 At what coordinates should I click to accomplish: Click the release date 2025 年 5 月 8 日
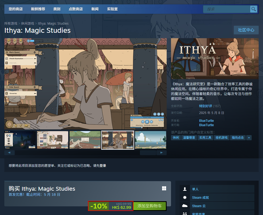coord(212,113)
